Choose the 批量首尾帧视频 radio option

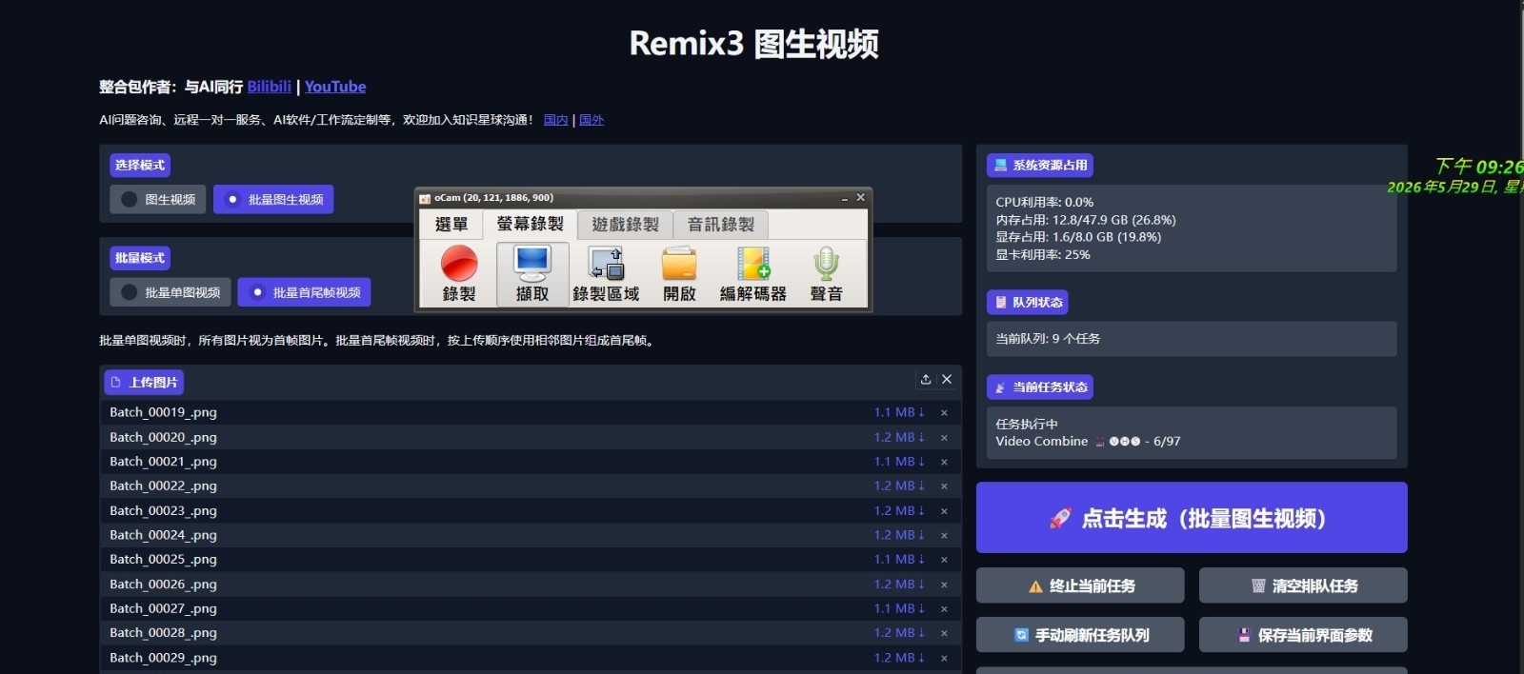pyautogui.click(x=304, y=293)
